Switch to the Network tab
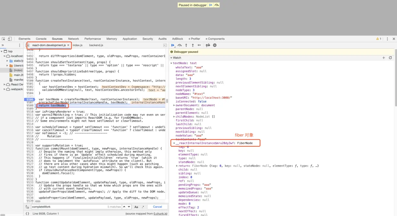 (x=73, y=39)
